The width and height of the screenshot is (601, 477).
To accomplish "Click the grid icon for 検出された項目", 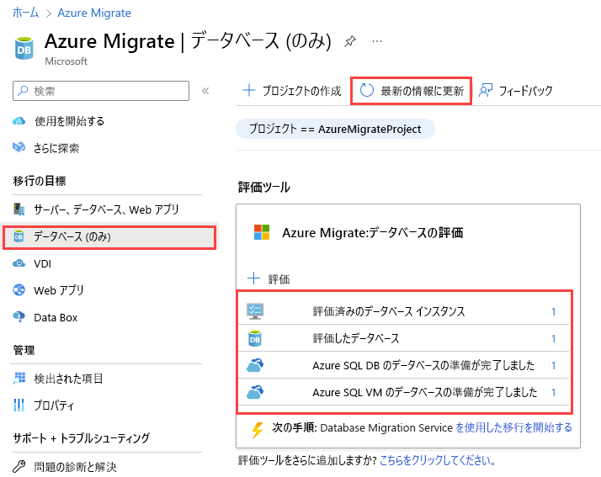I will tap(19, 379).
